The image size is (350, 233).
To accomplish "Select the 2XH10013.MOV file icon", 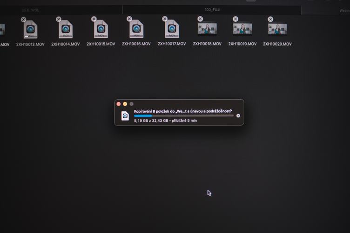I will pos(30,29).
